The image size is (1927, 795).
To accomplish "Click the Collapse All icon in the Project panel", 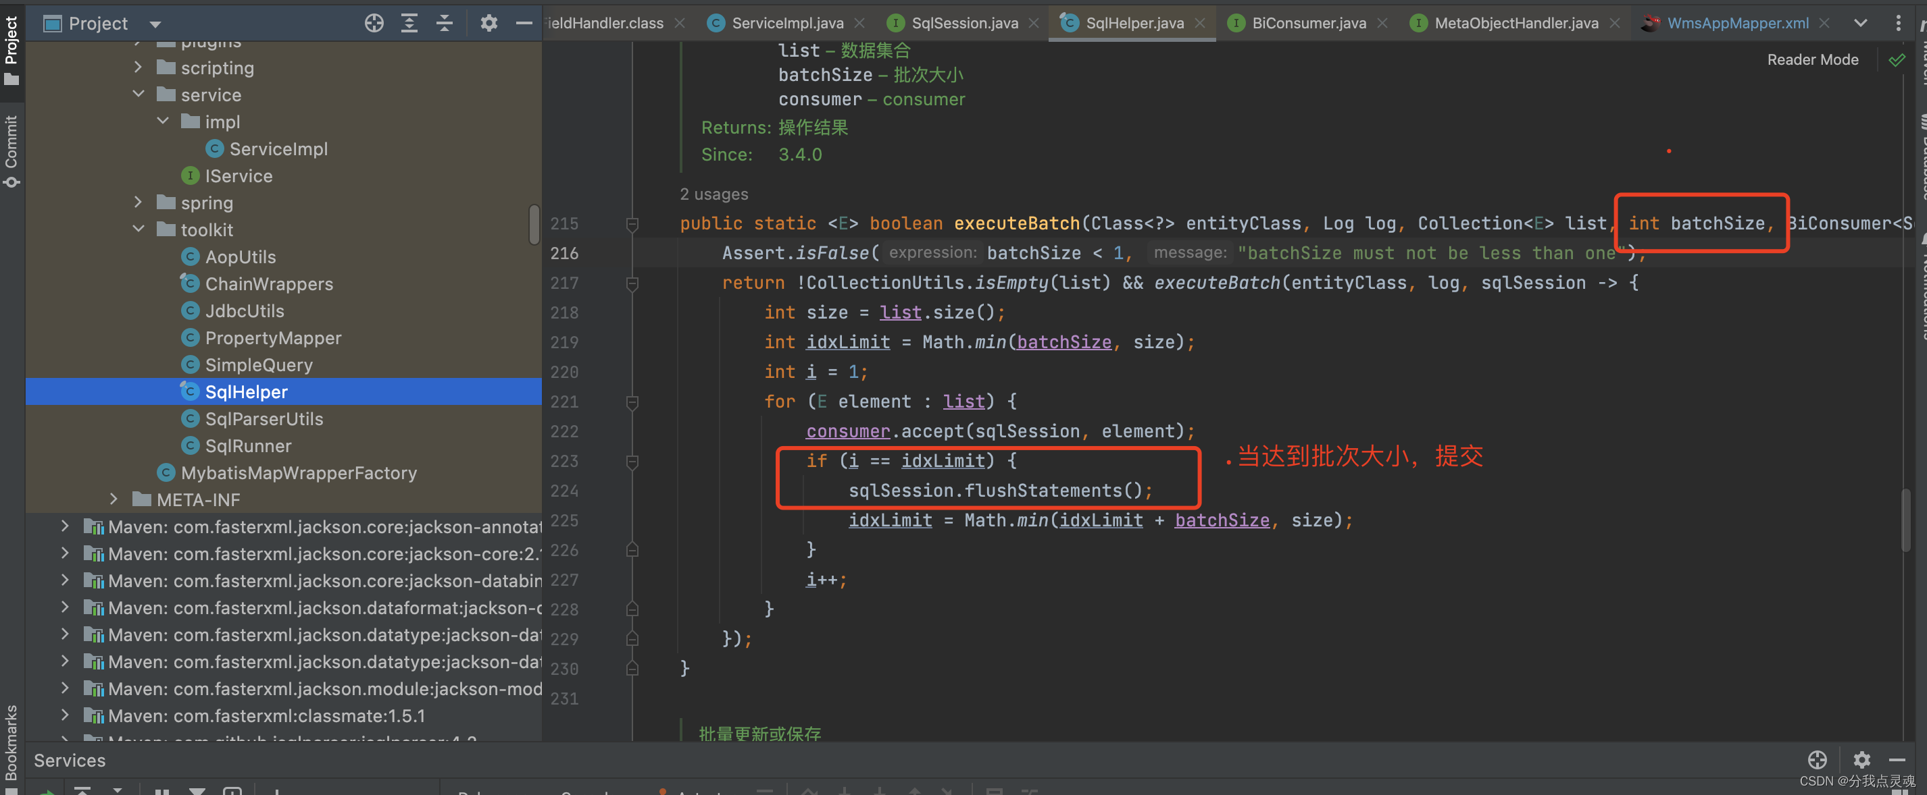I will [445, 23].
